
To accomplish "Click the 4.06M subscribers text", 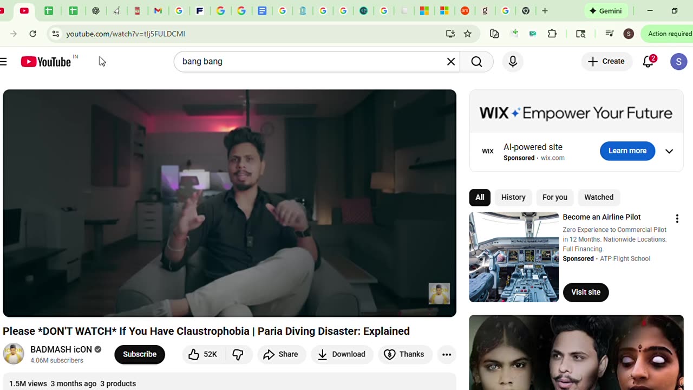I will point(57,361).
